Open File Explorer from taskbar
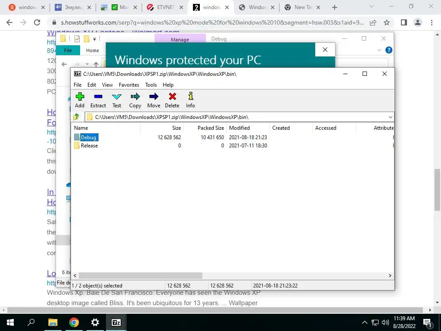This screenshot has width=441, height=331. (53, 322)
